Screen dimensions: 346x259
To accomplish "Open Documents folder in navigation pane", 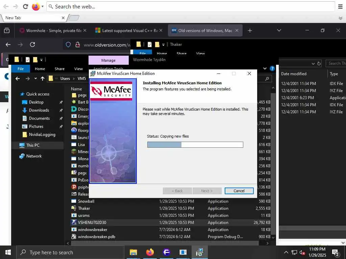I will coord(39,118).
